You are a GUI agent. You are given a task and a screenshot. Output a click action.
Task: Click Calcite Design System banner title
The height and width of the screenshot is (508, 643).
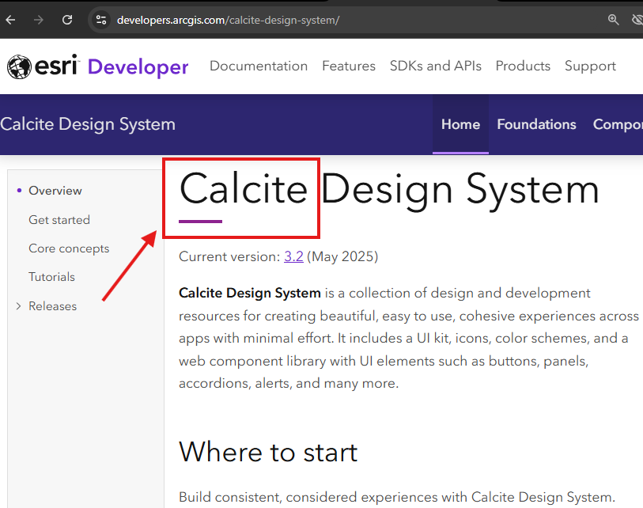[88, 124]
